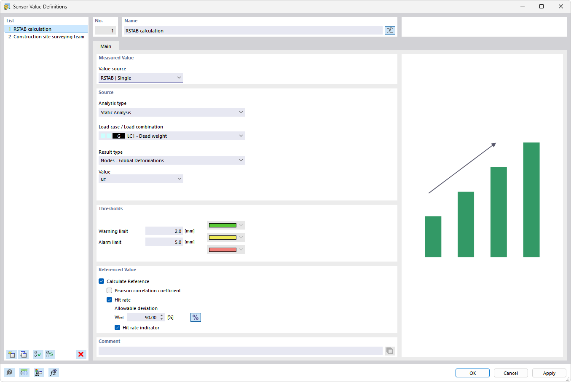Click the Wrel allowable deviation field
Screen dimensions: 571x382
pyautogui.click(x=142, y=318)
